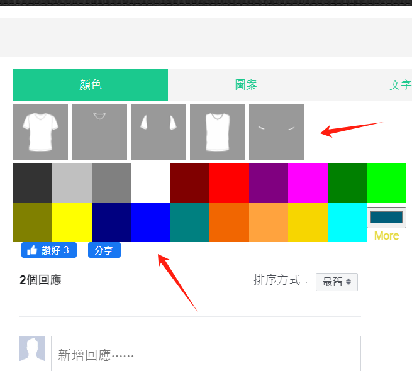Pick the magenta color swatch
The height and width of the screenshot is (371, 412).
point(308,183)
